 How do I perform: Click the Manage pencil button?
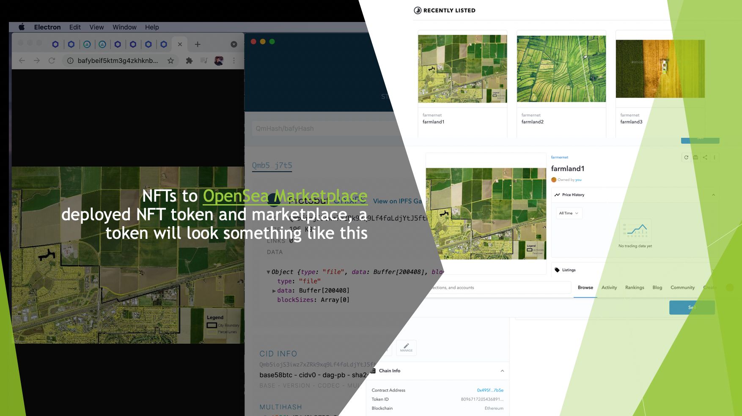pyautogui.click(x=406, y=348)
